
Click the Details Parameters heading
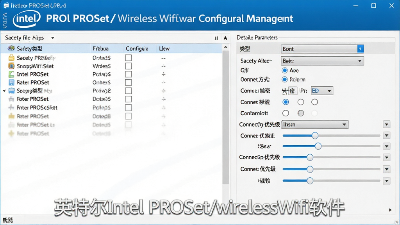257,37
